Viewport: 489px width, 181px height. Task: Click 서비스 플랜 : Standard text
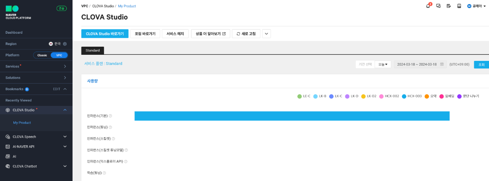103,64
